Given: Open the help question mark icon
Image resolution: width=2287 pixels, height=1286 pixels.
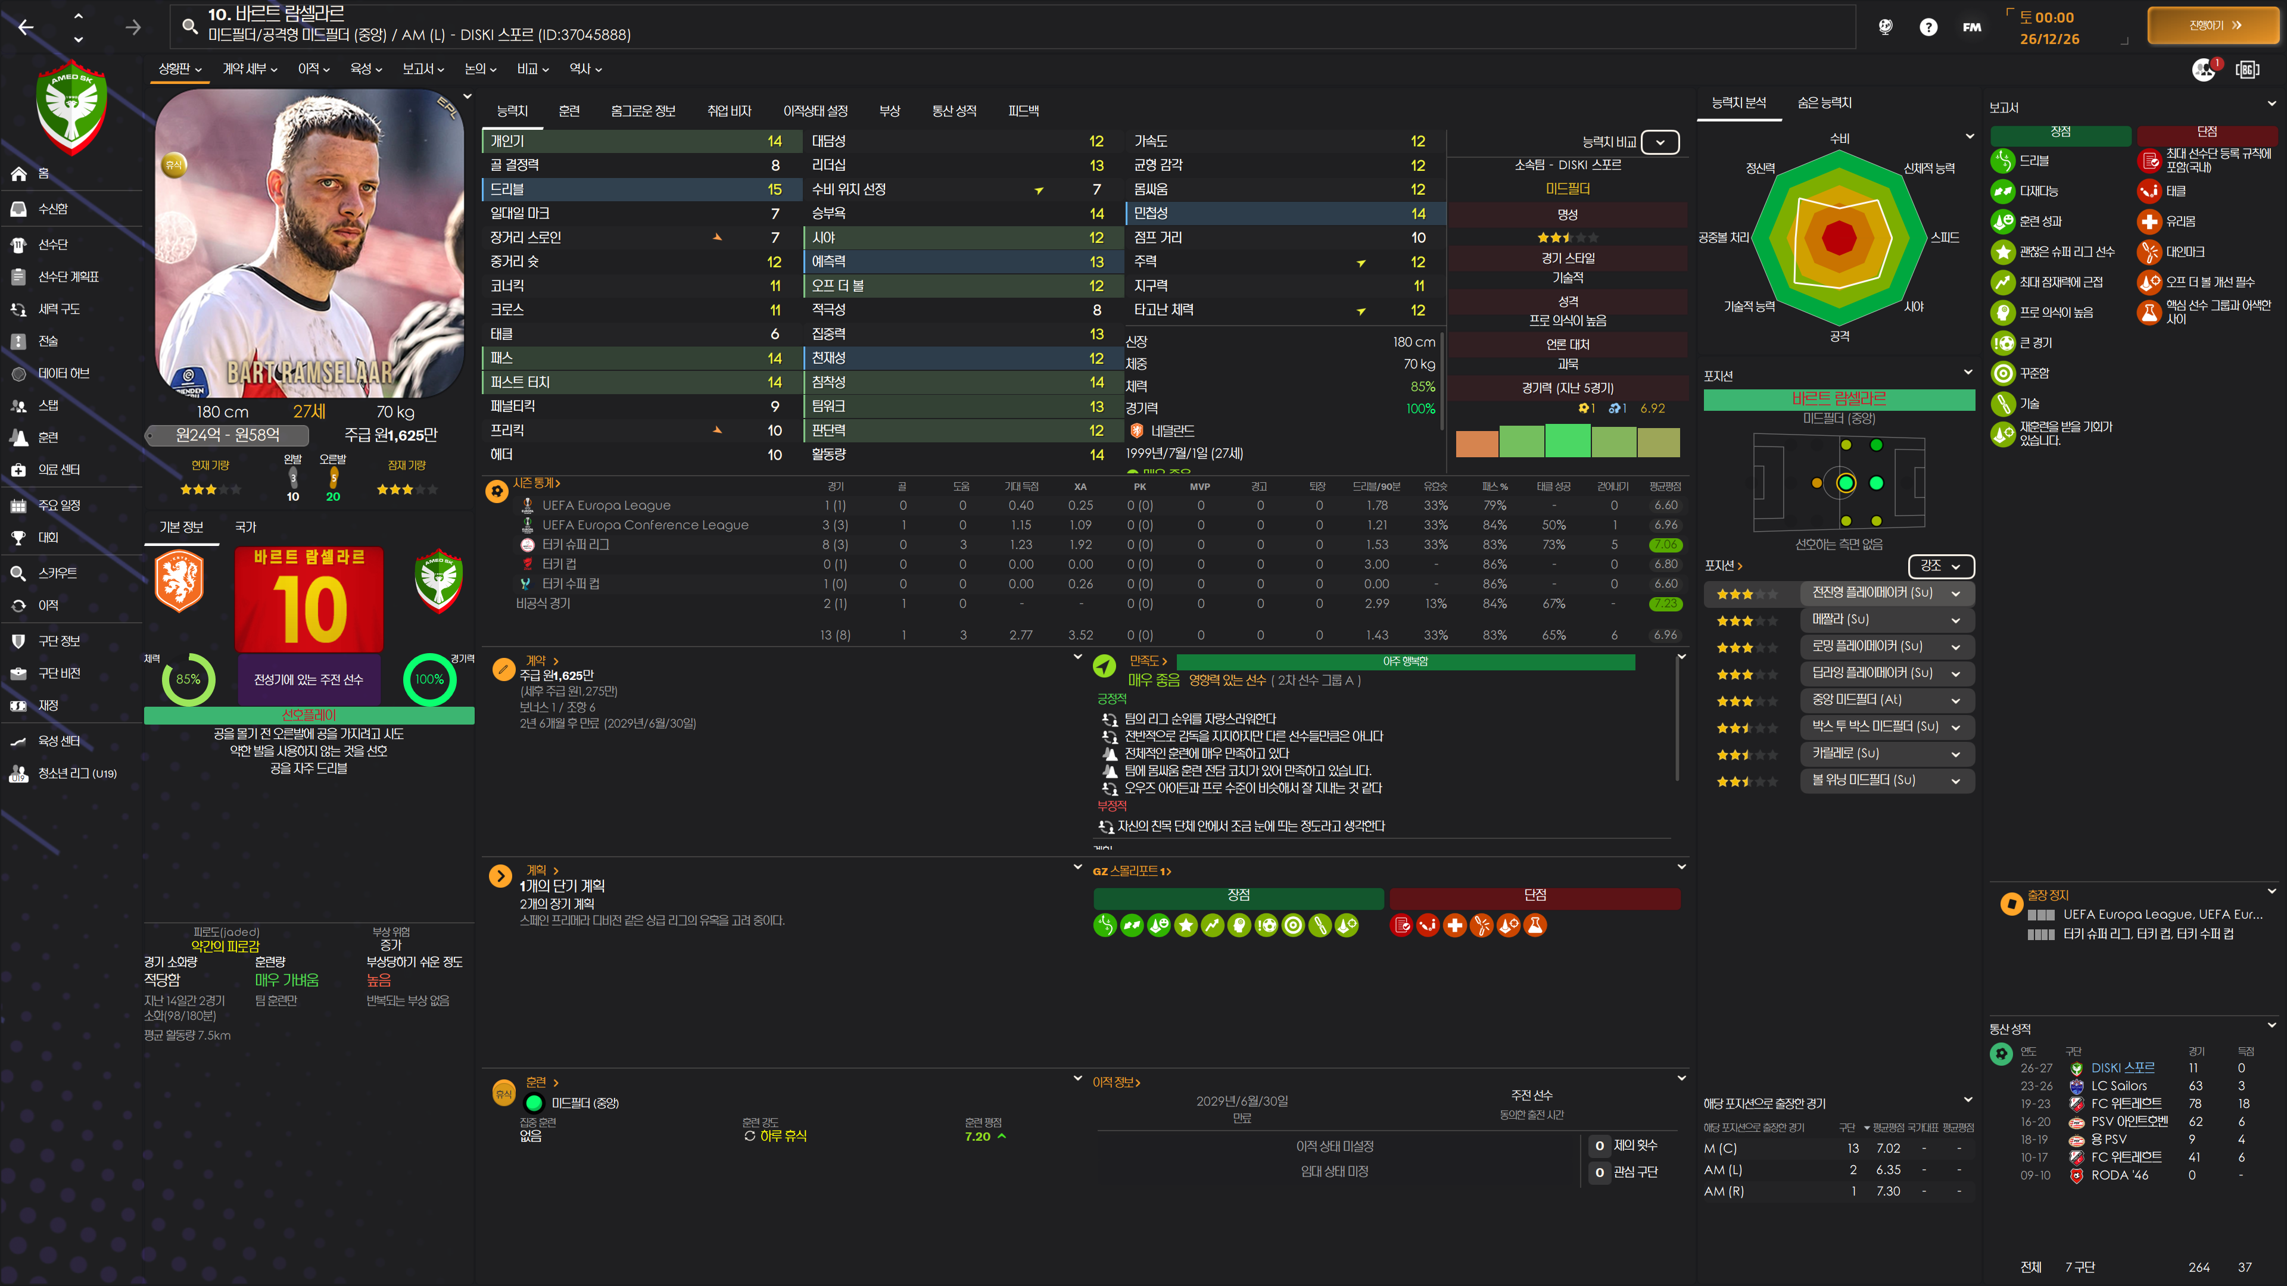Looking at the screenshot, I should click(1927, 27).
